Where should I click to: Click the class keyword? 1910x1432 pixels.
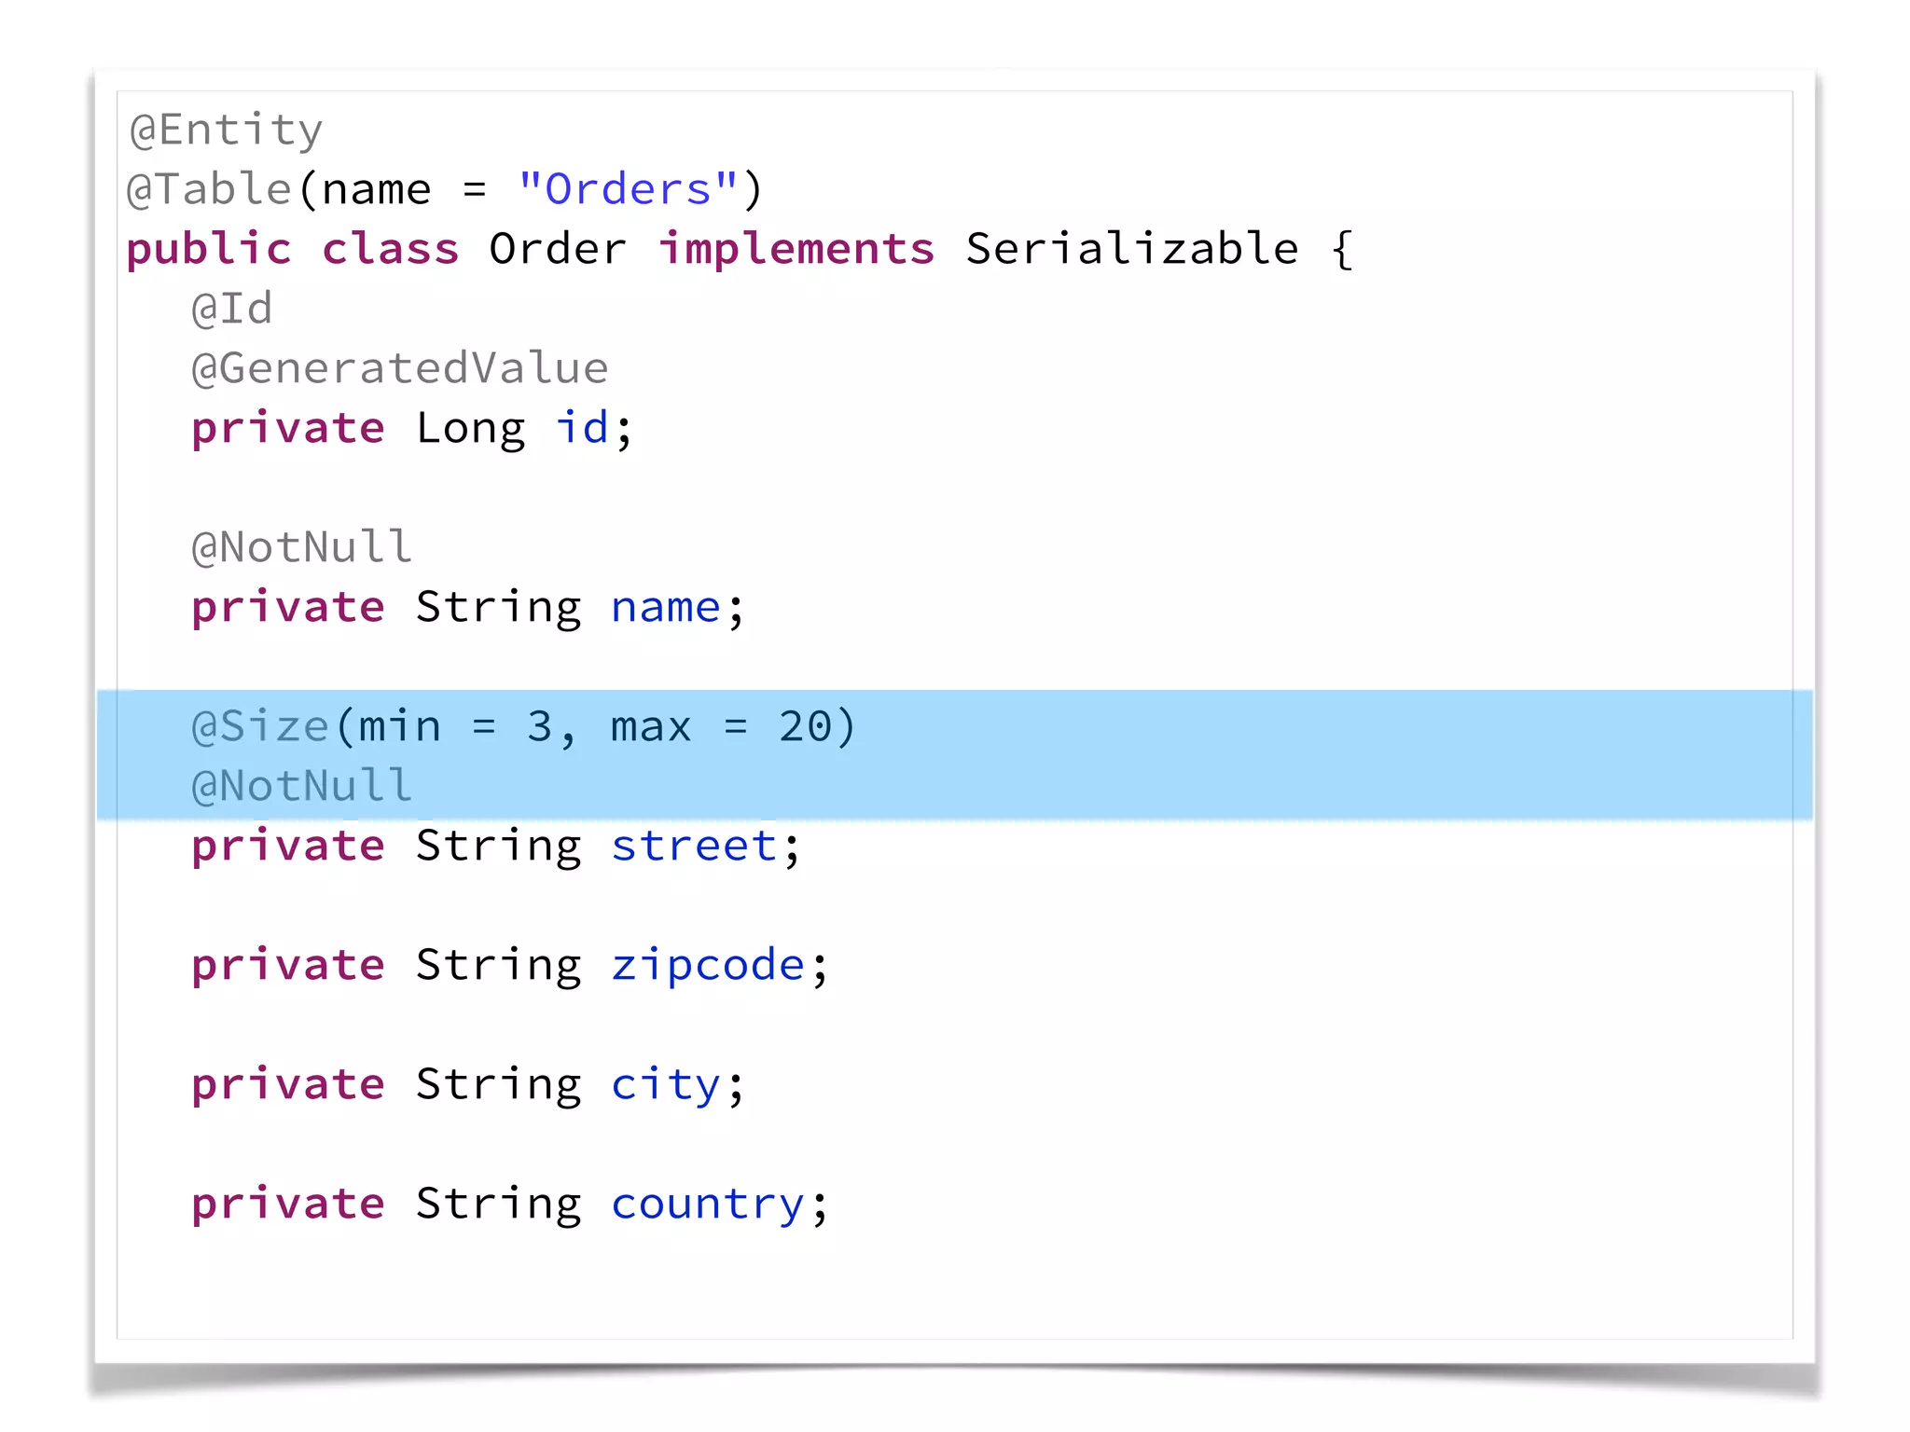click(x=391, y=249)
